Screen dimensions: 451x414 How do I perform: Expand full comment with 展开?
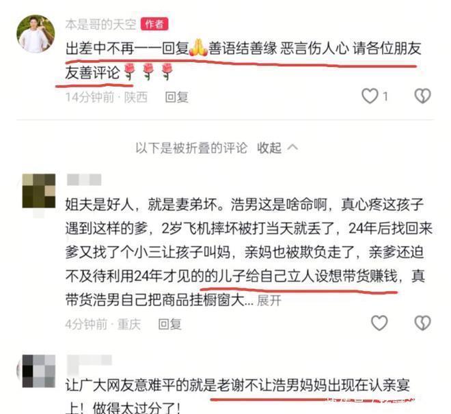(269, 301)
